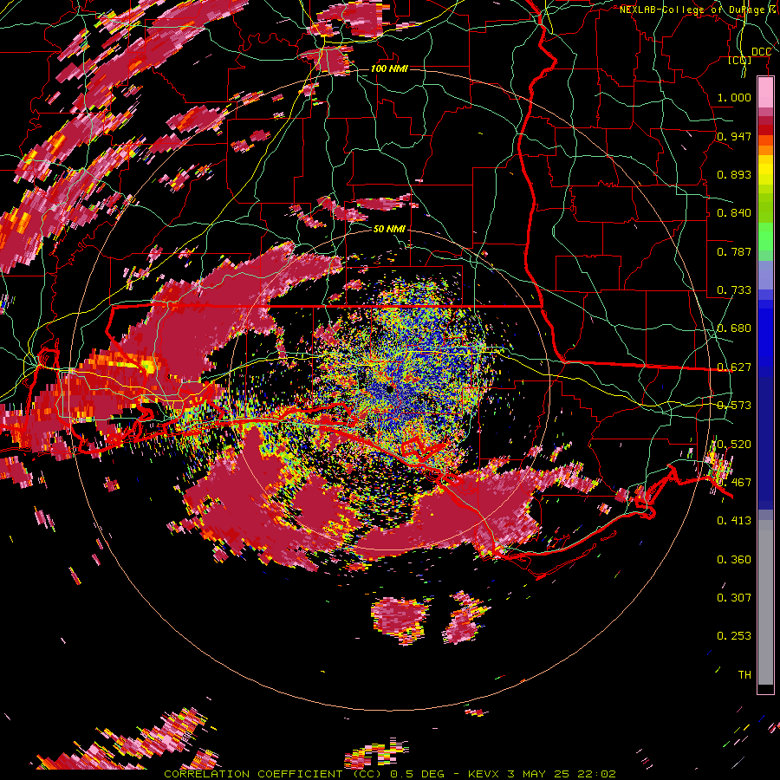Click the TH threshold legend label
780x780 pixels.
pyautogui.click(x=744, y=674)
